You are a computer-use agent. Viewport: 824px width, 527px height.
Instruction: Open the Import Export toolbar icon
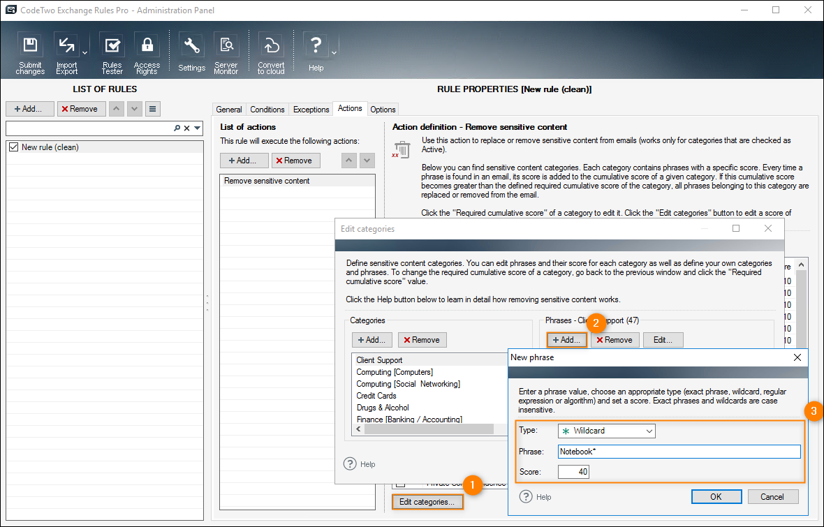coord(67,53)
